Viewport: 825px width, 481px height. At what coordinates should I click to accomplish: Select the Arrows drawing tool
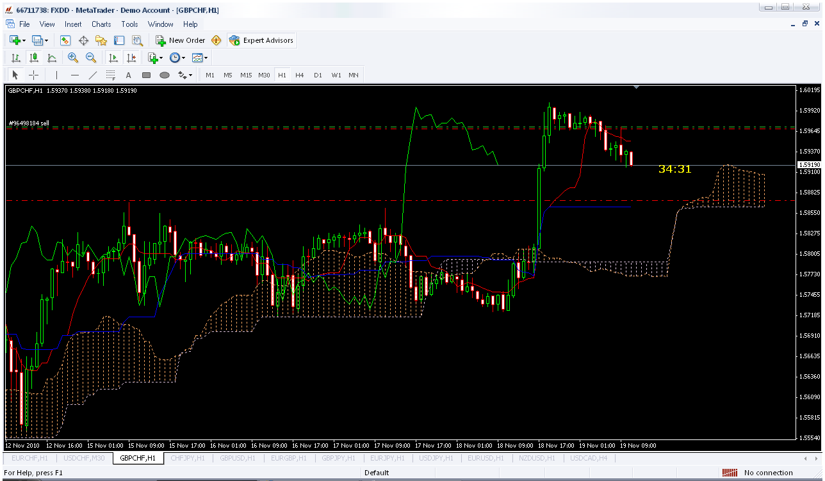click(x=181, y=75)
